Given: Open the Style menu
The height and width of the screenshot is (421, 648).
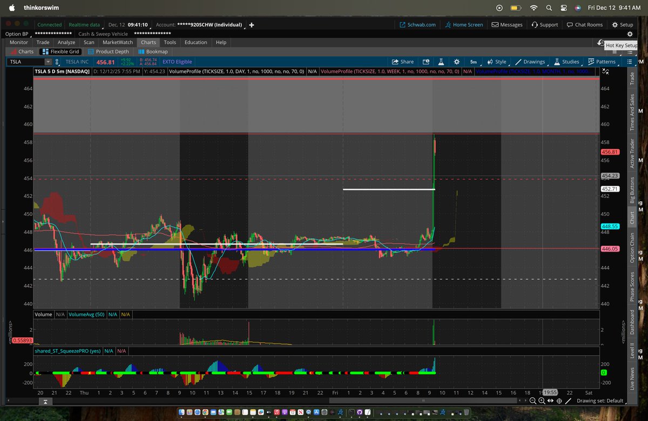Looking at the screenshot, I should [x=496, y=62].
